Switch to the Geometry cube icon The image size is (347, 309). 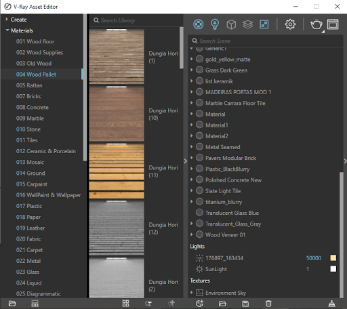click(231, 24)
